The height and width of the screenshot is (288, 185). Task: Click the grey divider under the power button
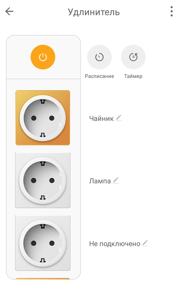coord(43,79)
